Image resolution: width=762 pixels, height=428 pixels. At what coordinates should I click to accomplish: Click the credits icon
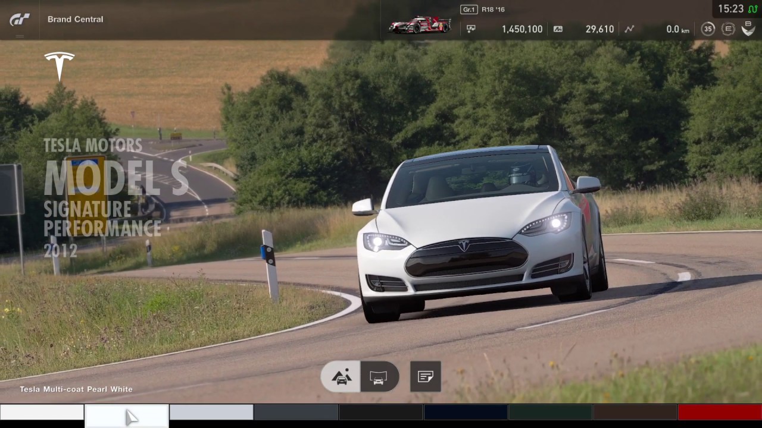(x=471, y=29)
